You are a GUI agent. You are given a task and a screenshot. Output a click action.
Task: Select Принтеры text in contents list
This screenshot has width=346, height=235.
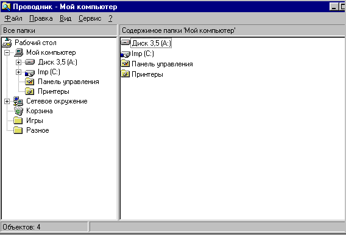[147, 74]
